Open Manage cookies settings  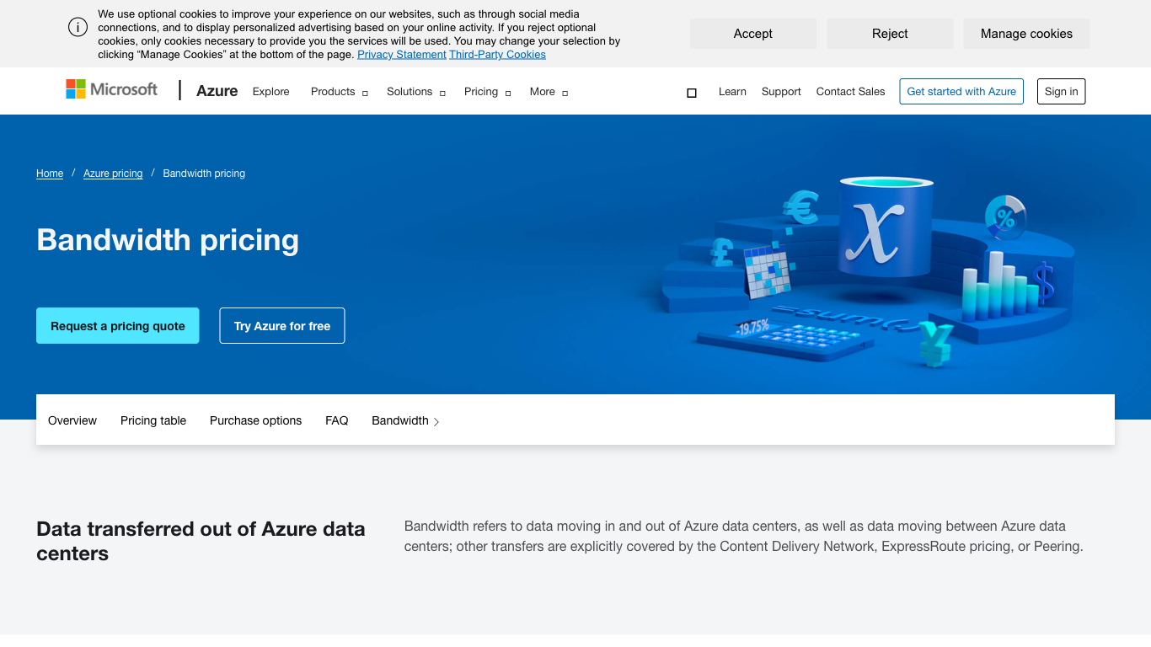pyautogui.click(x=1026, y=34)
